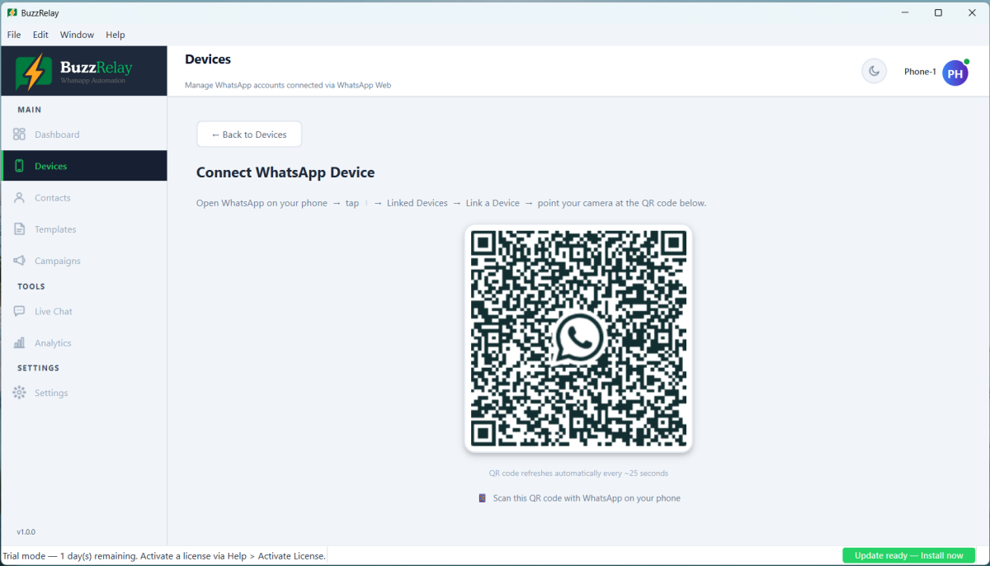This screenshot has height=566, width=990.
Task: Click the QR code image
Action: click(578, 339)
